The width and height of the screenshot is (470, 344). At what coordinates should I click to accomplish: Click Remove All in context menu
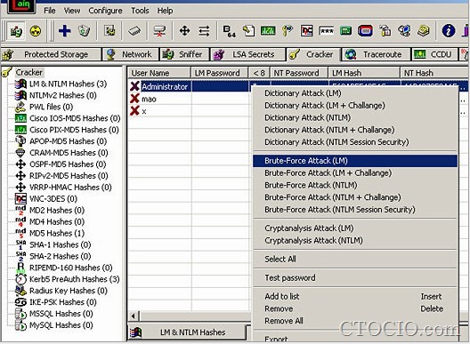[x=355, y=321]
